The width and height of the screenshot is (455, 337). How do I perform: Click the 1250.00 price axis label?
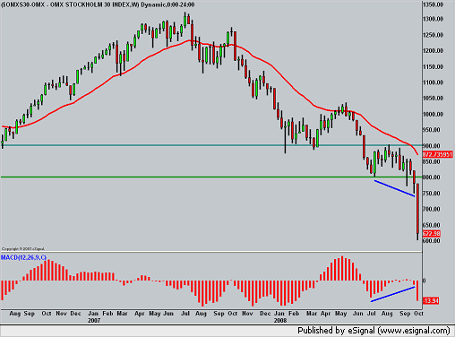click(433, 35)
